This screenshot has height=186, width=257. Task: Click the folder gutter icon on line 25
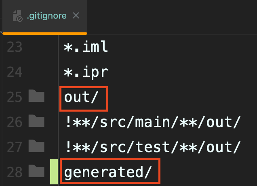point(37,97)
